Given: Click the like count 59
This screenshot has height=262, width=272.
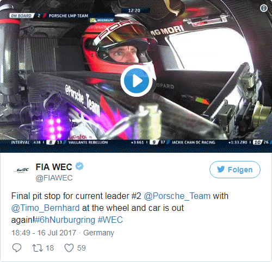Looking at the screenshot, I should (x=82, y=248).
